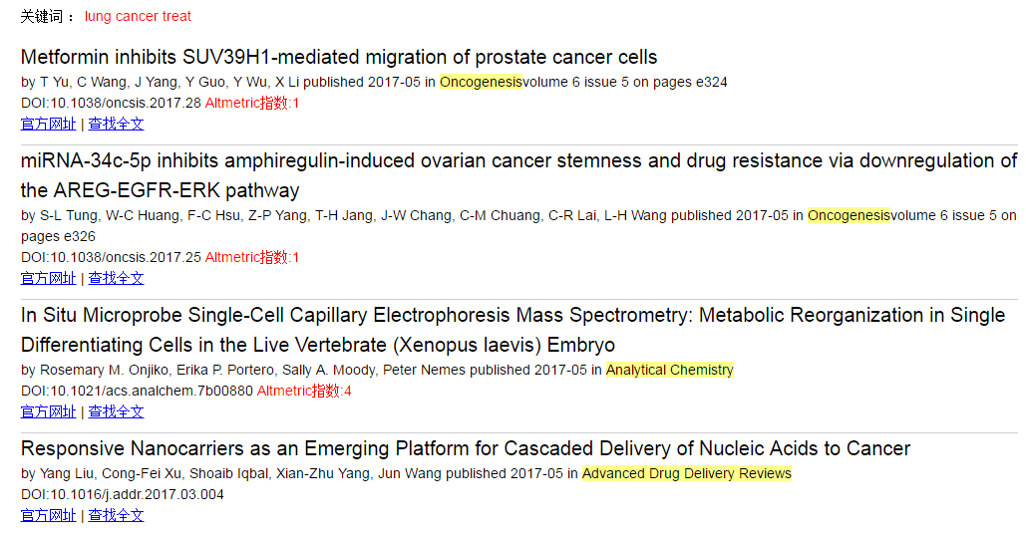The image size is (1026, 536).
Task: Click Altmetric指数:4 score text
Action: click(304, 391)
